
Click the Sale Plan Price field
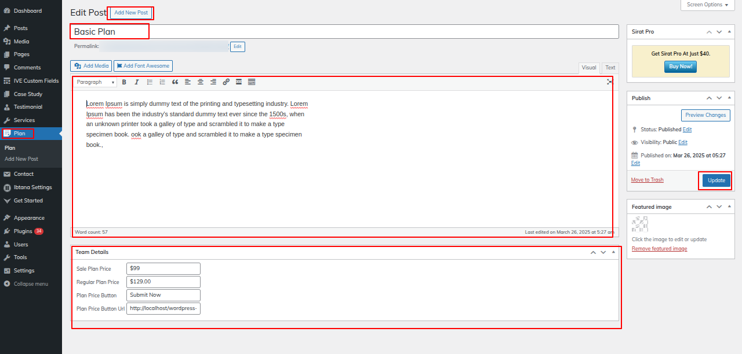point(163,268)
